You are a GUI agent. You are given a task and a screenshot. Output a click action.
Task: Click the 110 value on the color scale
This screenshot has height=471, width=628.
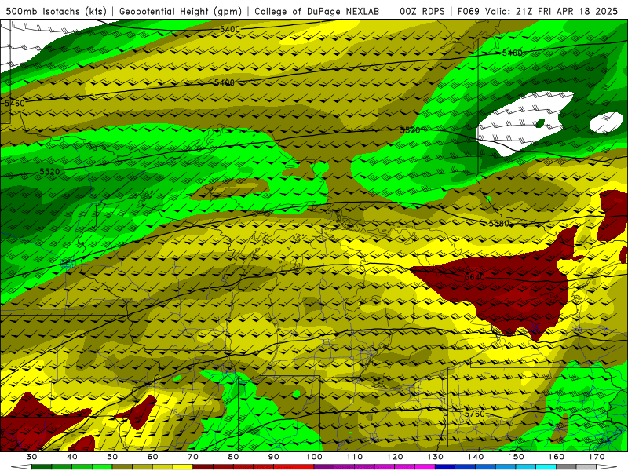click(355, 457)
